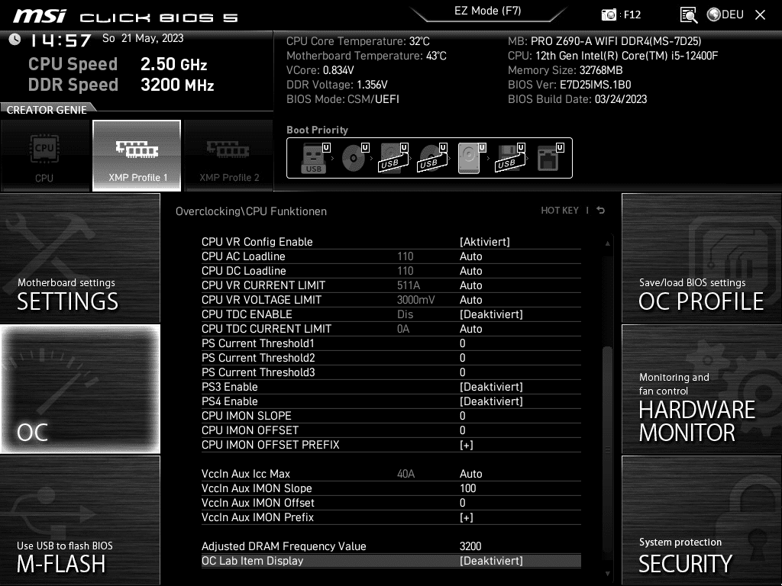The width and height of the screenshot is (782, 586).
Task: Open the SECURITY system protection section
Action: pyautogui.click(x=702, y=520)
